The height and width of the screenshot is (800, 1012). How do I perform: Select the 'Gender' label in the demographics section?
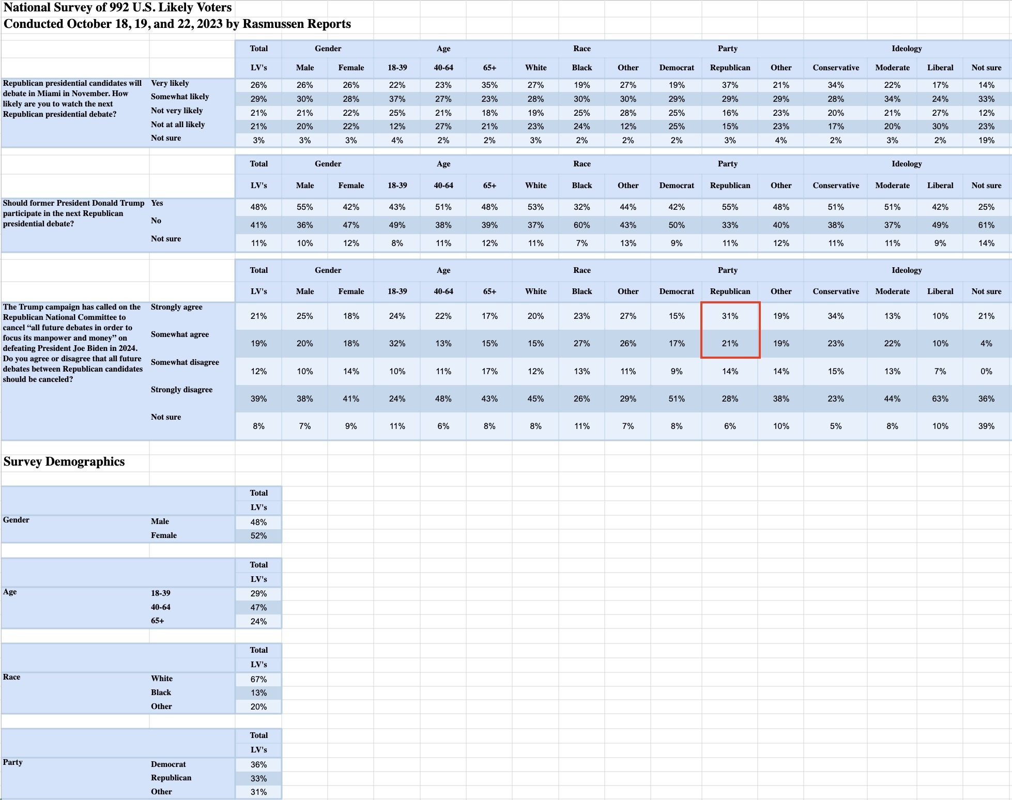(x=16, y=520)
